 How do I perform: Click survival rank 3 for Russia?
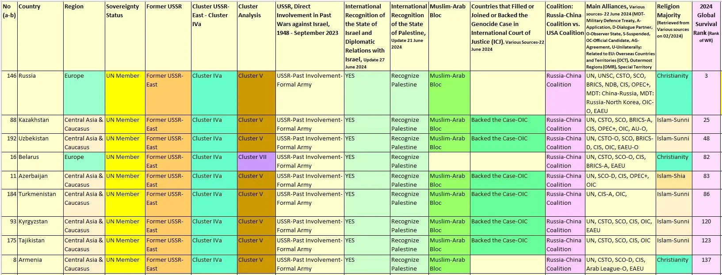coord(706,93)
